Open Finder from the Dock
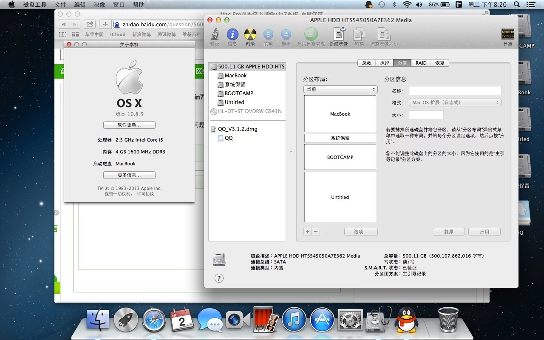This screenshot has height=340, width=544. click(98, 320)
